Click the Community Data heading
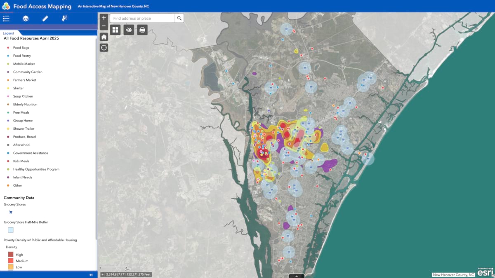This screenshot has height=278, width=495. [x=19, y=198]
